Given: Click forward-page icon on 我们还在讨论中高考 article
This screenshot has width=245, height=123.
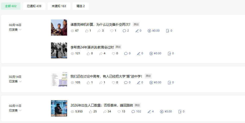Looking at the screenshot, I should tap(169, 83).
